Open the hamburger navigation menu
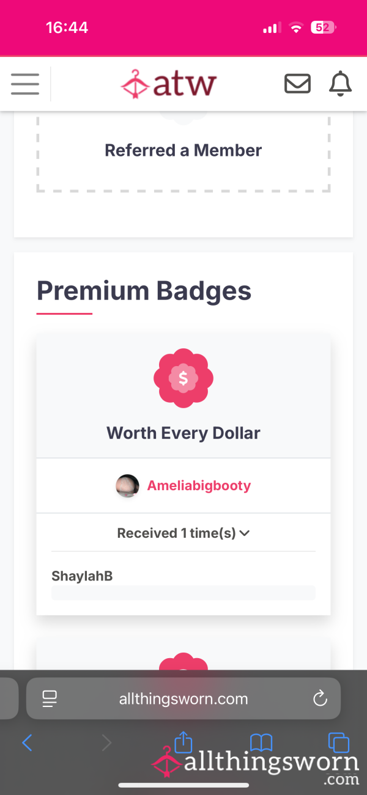 (25, 84)
